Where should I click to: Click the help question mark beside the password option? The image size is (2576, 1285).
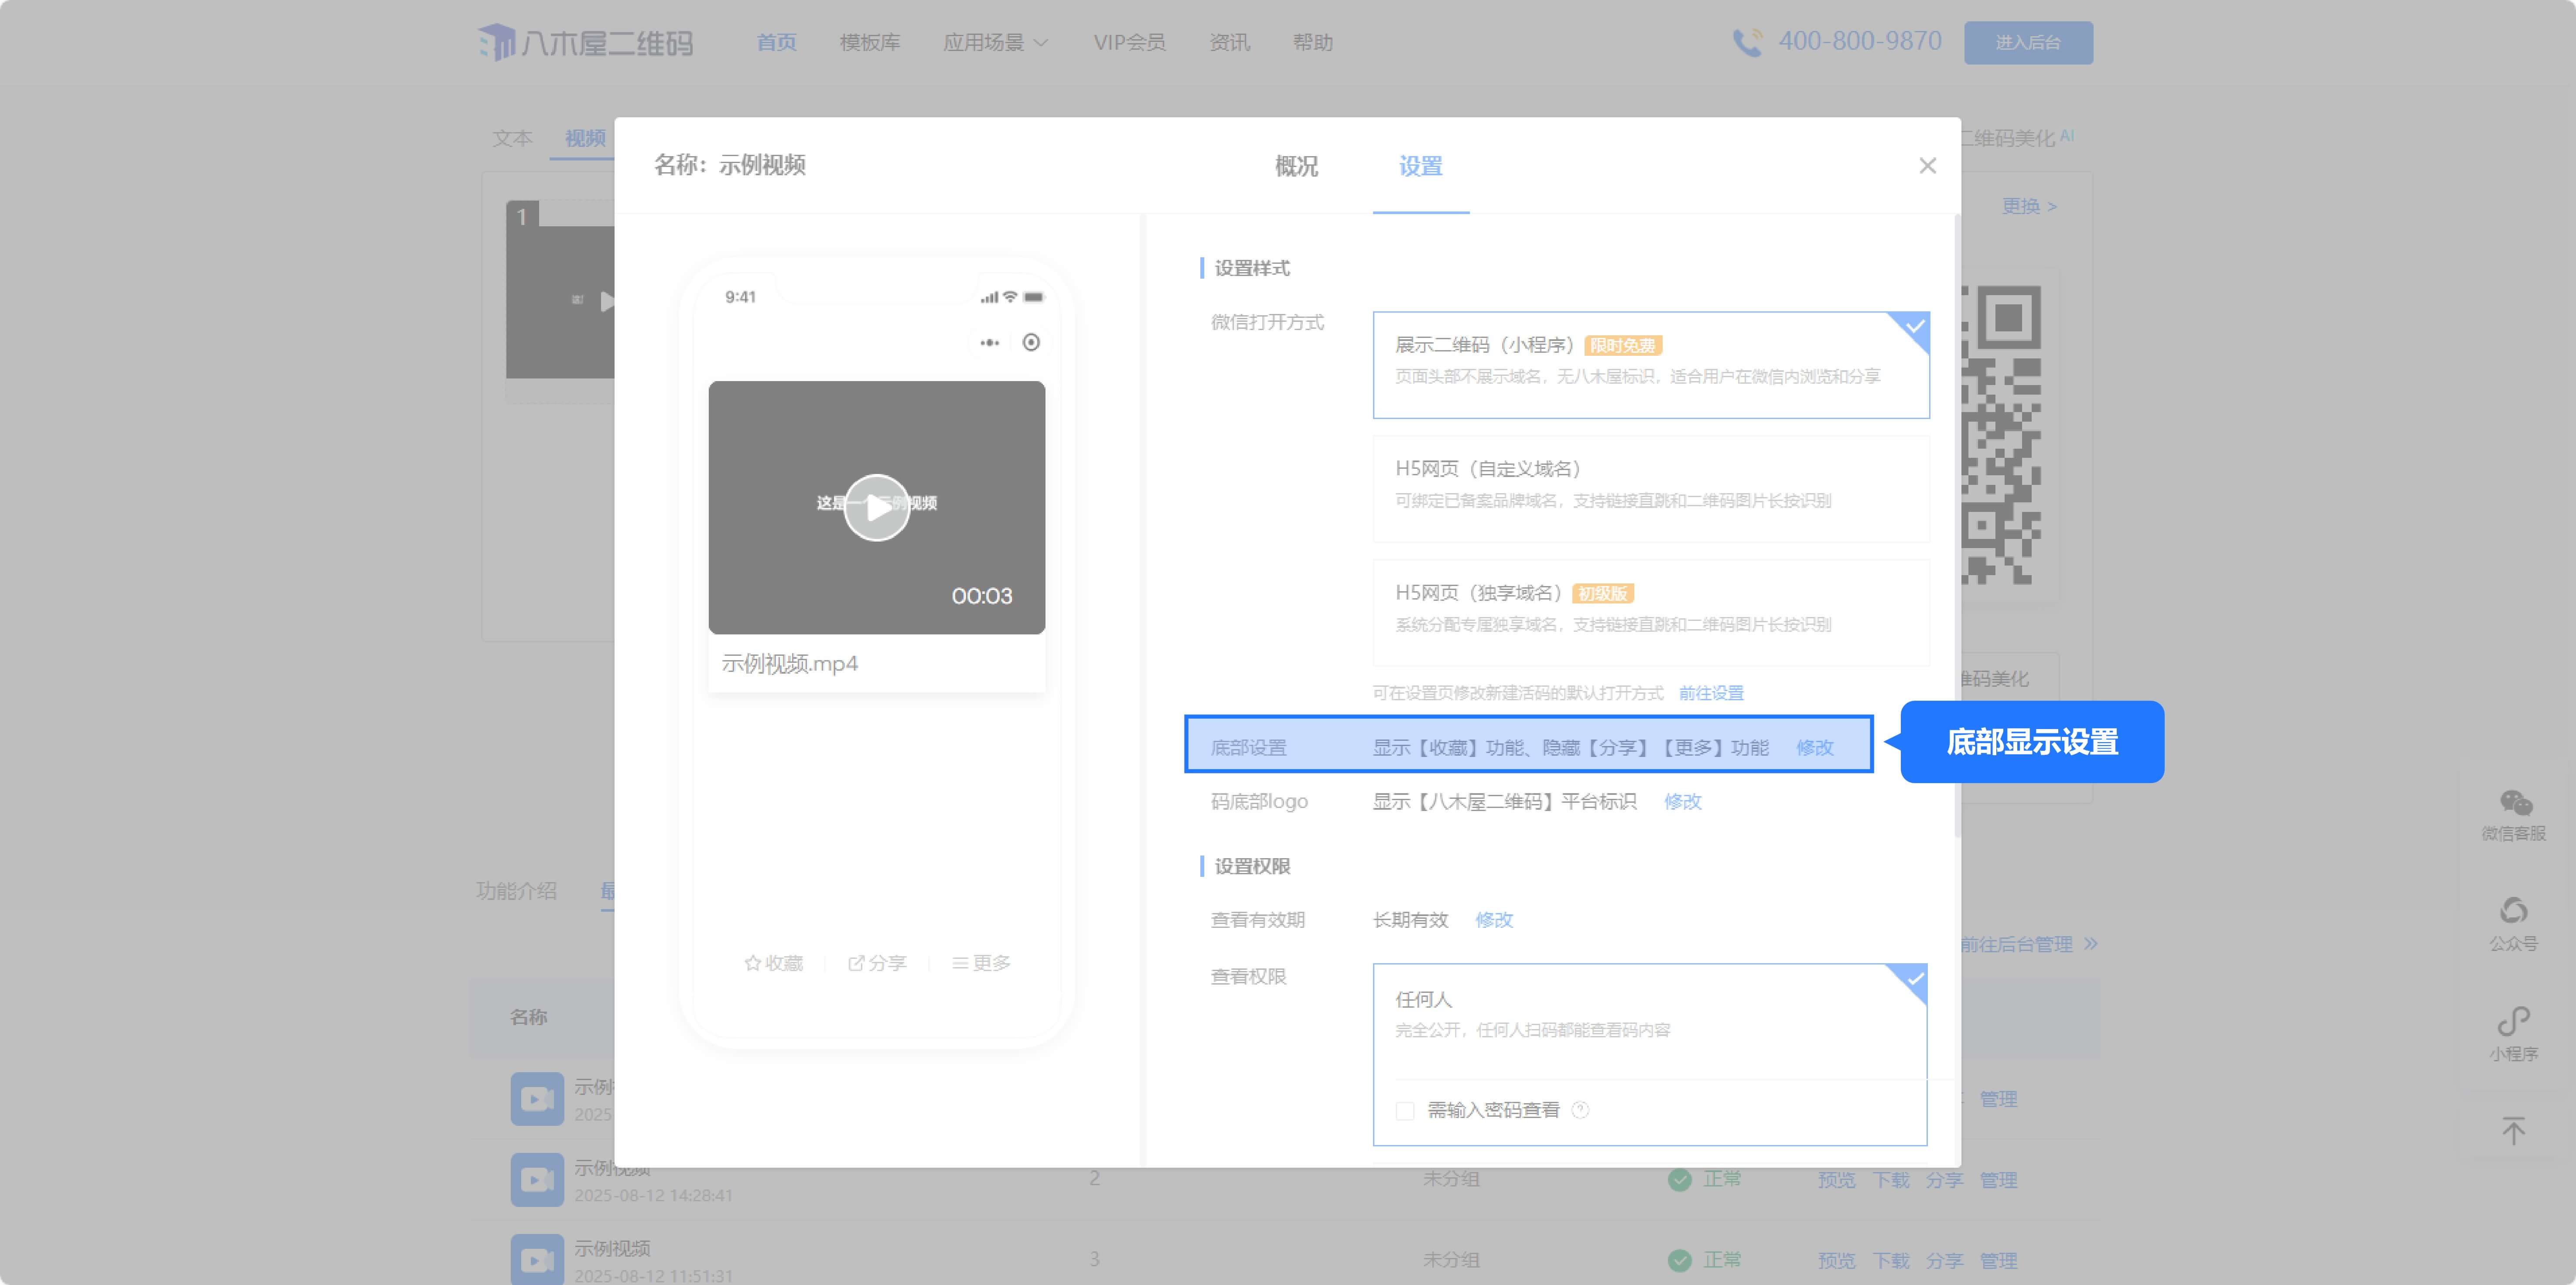[x=1580, y=1110]
